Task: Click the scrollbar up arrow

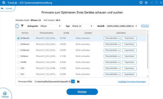Action: coord(148,31)
